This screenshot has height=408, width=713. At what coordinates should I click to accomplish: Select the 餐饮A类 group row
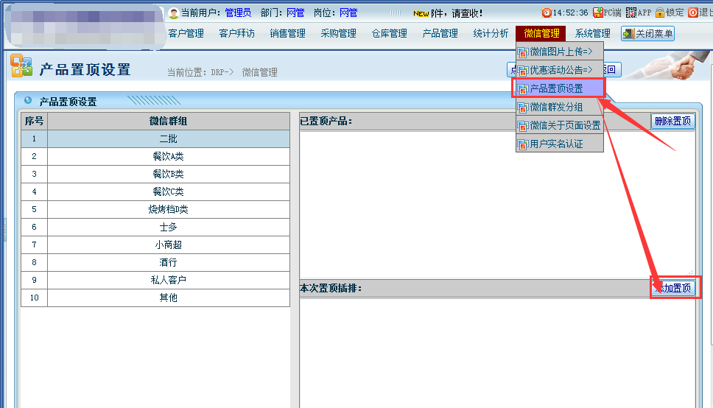168,156
